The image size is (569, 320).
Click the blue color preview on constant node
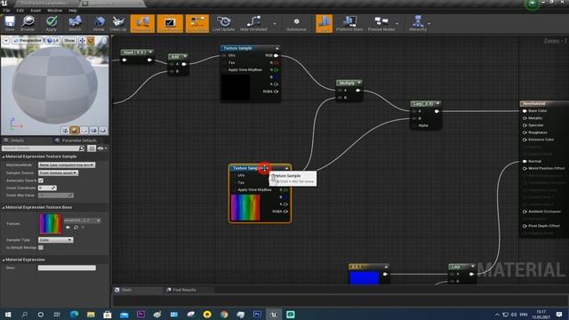tap(364, 277)
